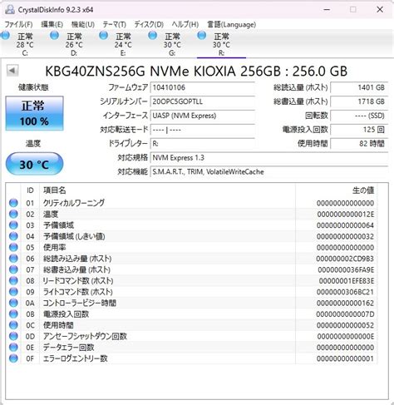This screenshot has height=405, width=394.
Task: Click the 対応転送モード field
Action: coord(203,130)
